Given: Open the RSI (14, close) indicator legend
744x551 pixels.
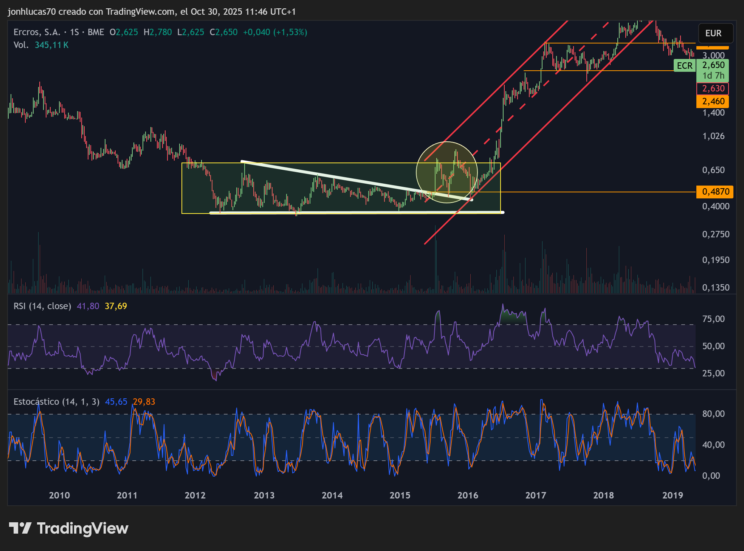Looking at the screenshot, I should pos(42,306).
